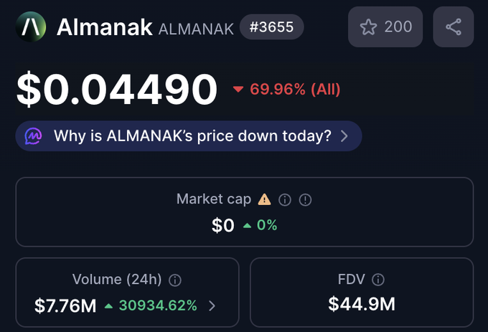Expand the Volume (24h) chevron arrow
Image resolution: width=488 pixels, height=332 pixels.
pyautogui.click(x=212, y=306)
